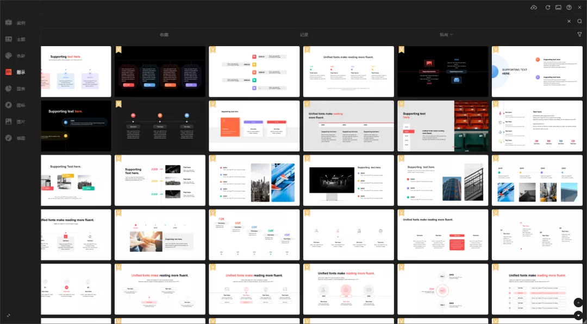Open the 色彩 color palette section
This screenshot has height=324, width=587.
pyautogui.click(x=15, y=56)
